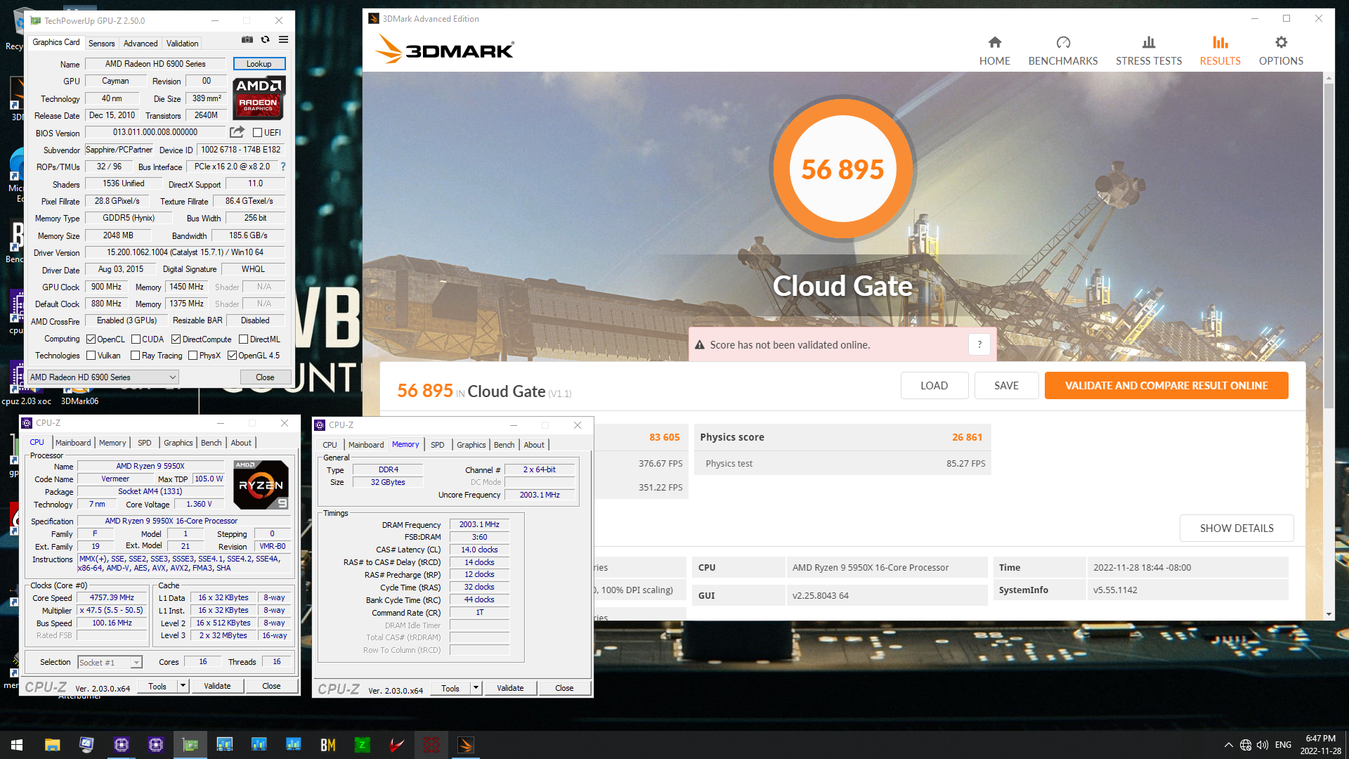Viewport: 1349px width, 759px height.
Task: Open the AMD Radeon HD 6900 Series dropdown
Action: coord(103,377)
